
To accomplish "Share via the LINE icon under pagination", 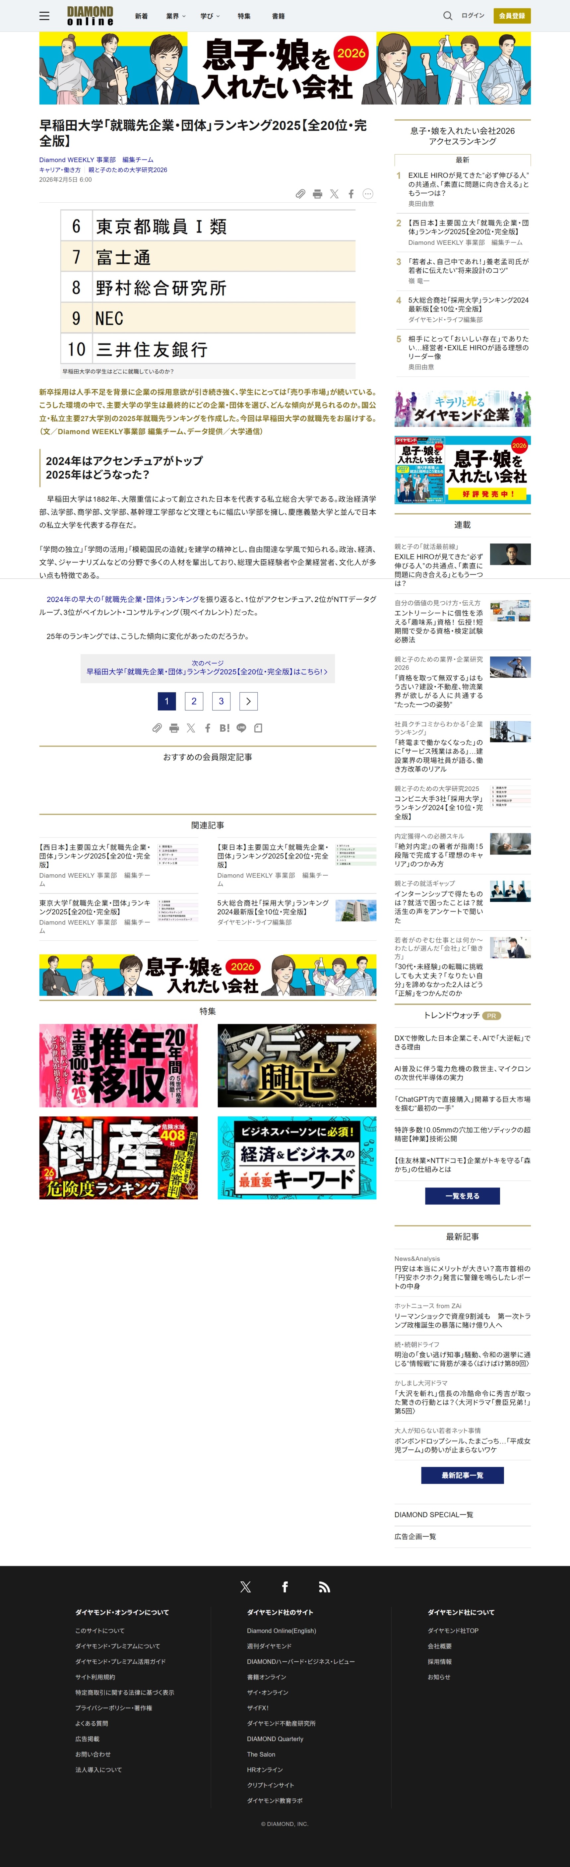I will click(241, 728).
